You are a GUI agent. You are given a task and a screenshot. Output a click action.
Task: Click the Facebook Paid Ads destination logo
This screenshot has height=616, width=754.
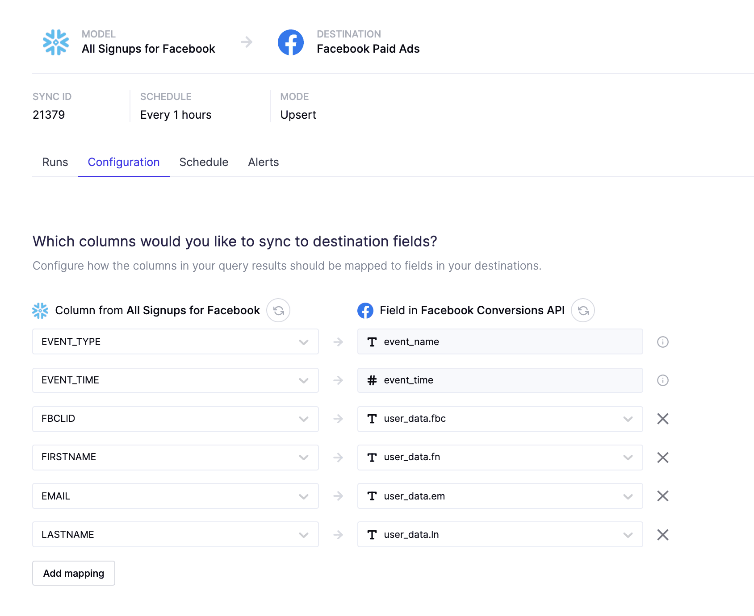(291, 42)
